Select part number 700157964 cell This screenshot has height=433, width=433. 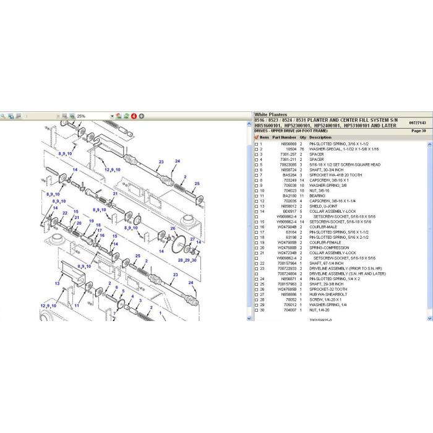point(287,264)
